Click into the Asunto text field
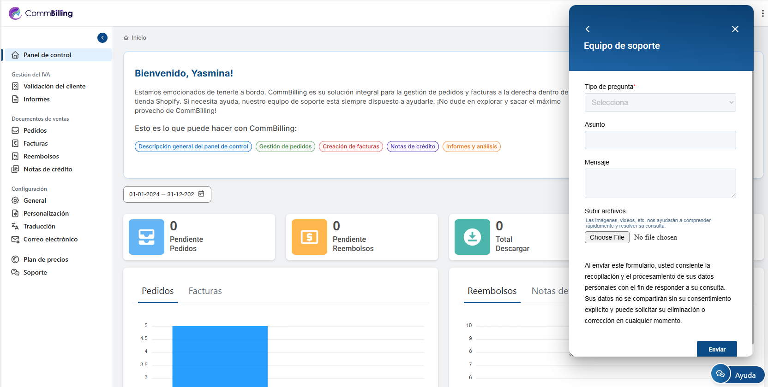Screen dimensions: 768x387 (x=660, y=140)
